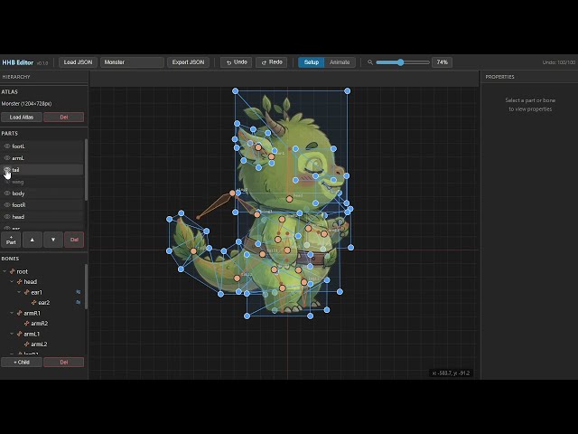Collapse the armR1 bone node

12,313
